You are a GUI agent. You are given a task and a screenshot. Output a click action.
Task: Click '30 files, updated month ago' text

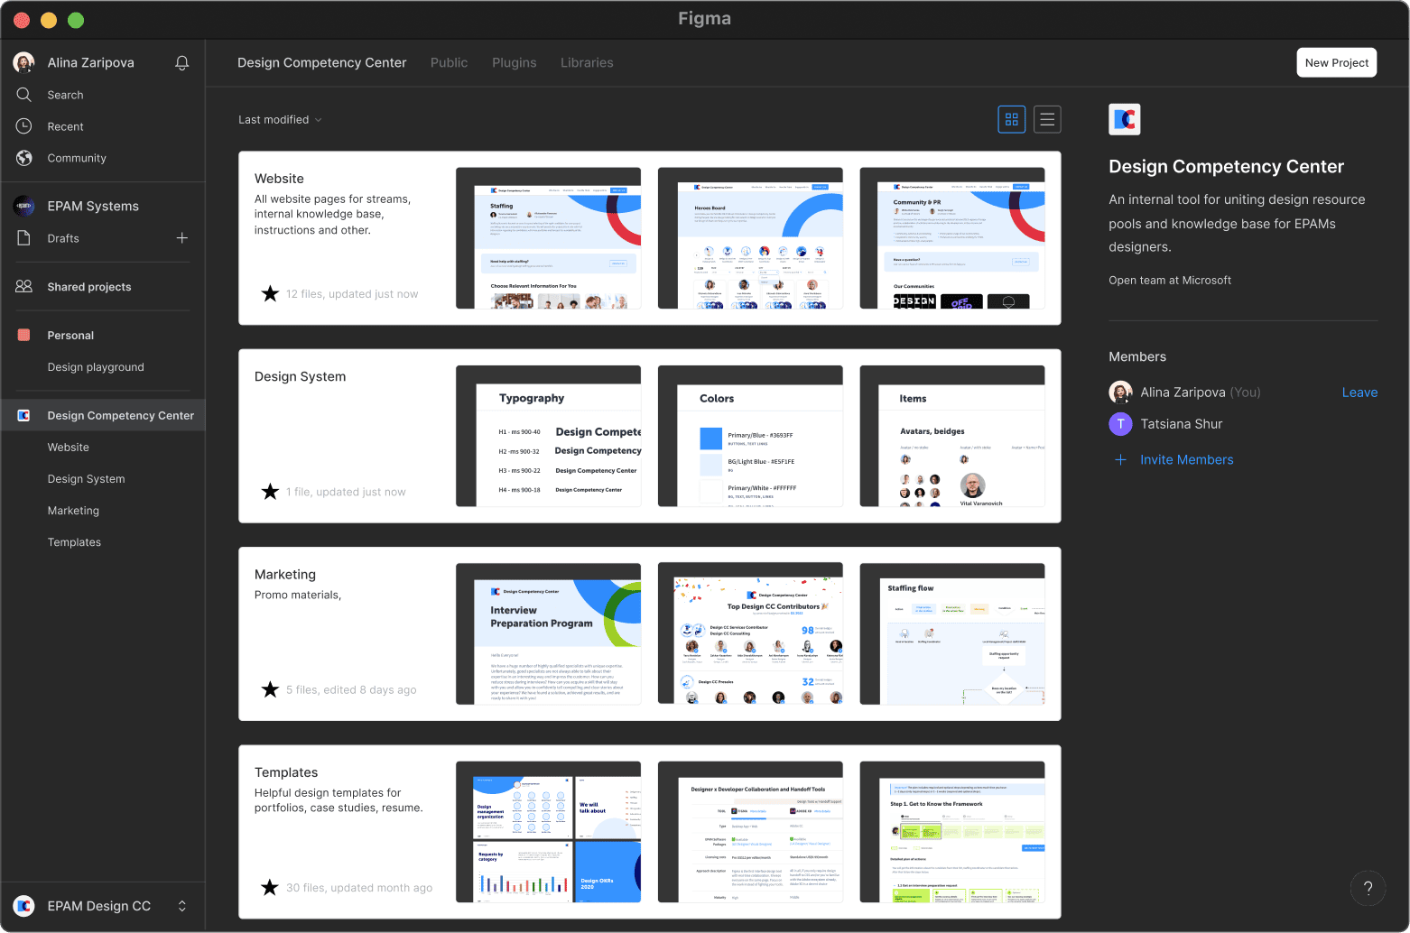359,888
